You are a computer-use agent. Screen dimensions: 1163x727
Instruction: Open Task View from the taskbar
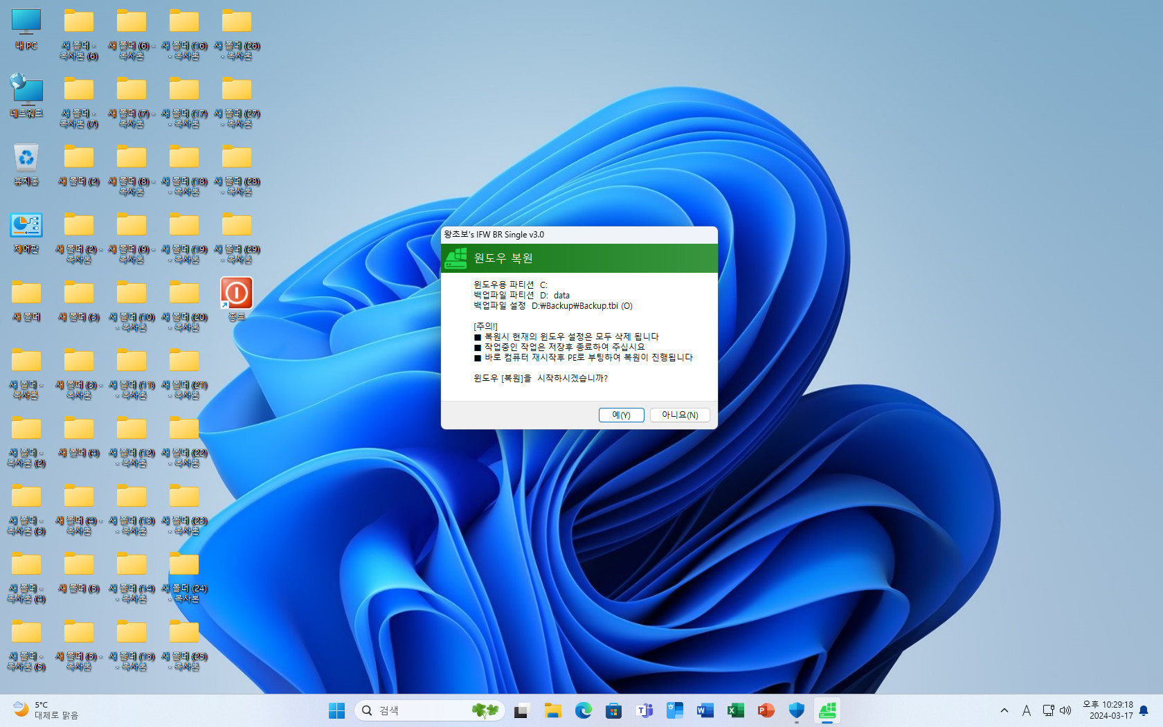click(x=521, y=710)
